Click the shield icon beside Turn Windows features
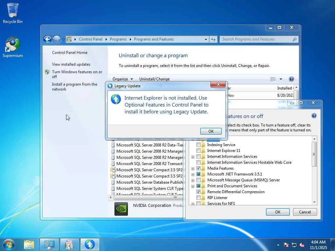This screenshot has width=335, height=251. point(47,72)
